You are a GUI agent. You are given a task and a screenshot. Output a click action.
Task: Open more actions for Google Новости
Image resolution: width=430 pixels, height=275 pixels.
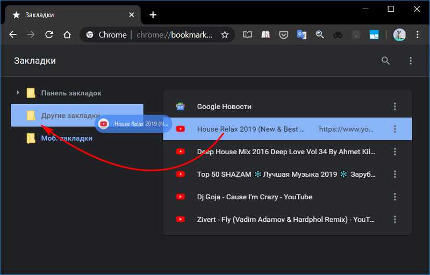tap(395, 106)
